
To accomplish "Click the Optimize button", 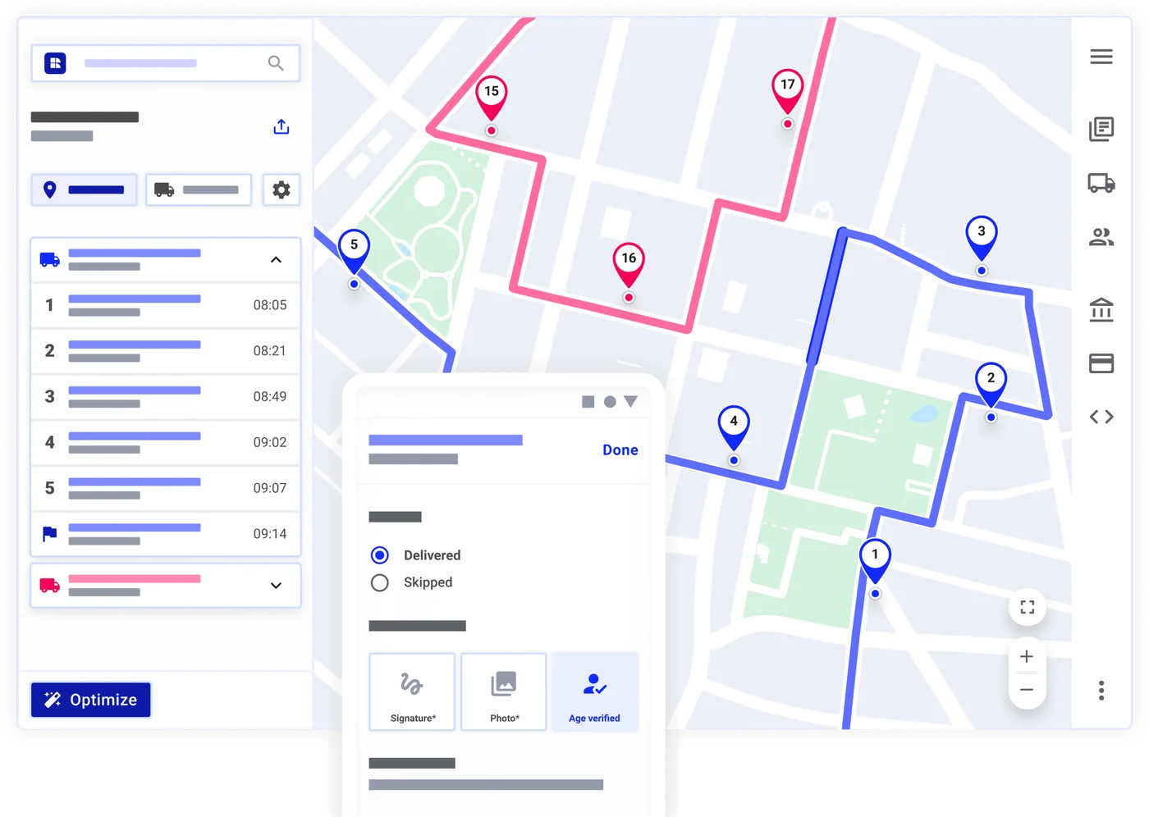I will 91,700.
